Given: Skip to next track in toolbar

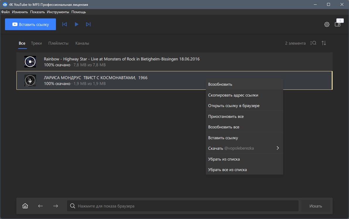Looking at the screenshot, I should (x=88, y=24).
